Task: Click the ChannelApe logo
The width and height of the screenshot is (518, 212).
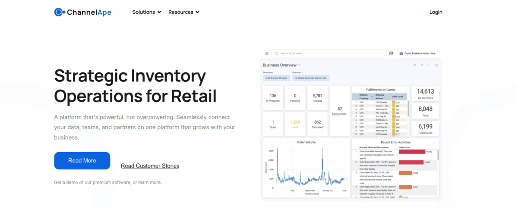Action: pos(82,12)
